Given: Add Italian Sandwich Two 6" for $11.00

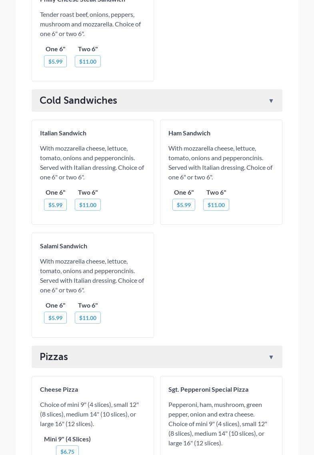Looking at the screenshot, I should pos(88,205).
